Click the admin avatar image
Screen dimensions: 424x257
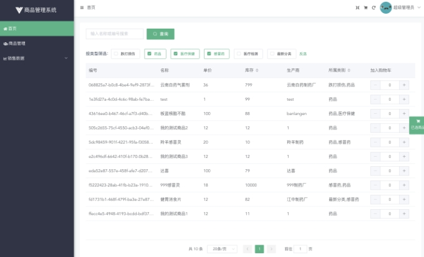tap(386, 7)
